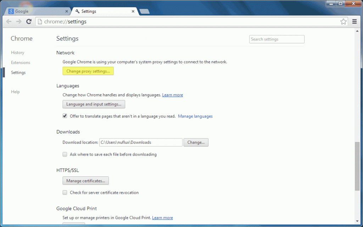The height and width of the screenshot is (227, 363).
Task: Open Help in the sidebar
Action: pyautogui.click(x=15, y=92)
